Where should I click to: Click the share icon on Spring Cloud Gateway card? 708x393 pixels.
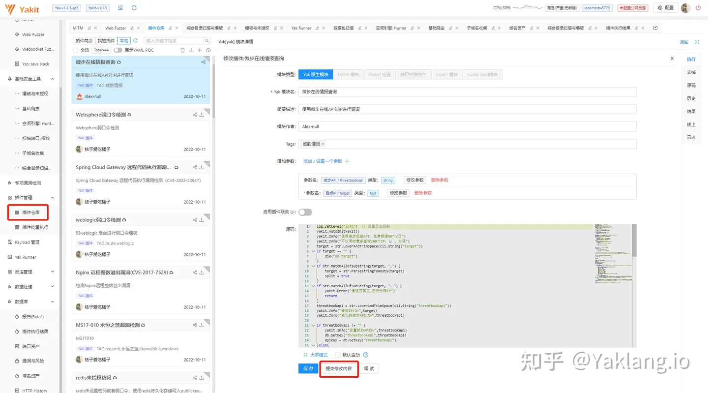pos(195,167)
